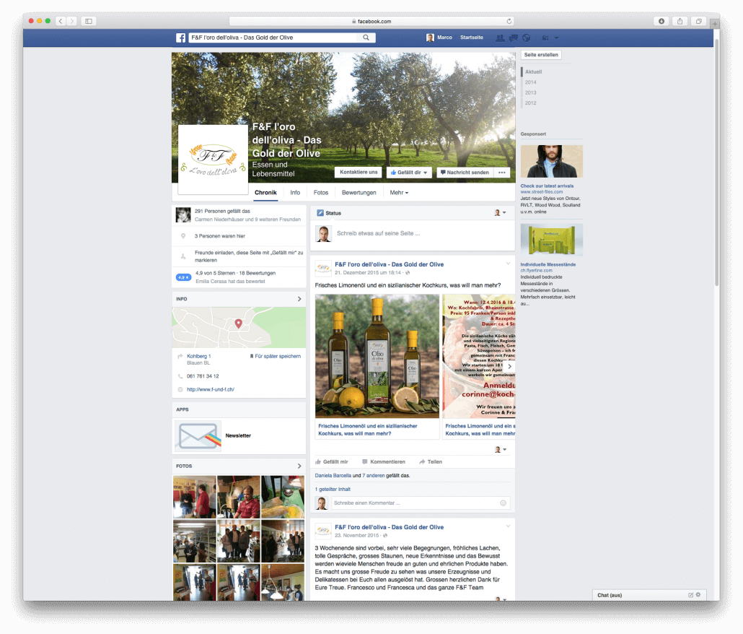Screen dimensions: 743x634
Task: Open the http://www.f-und-f.ch/ website link
Action: tap(211, 390)
